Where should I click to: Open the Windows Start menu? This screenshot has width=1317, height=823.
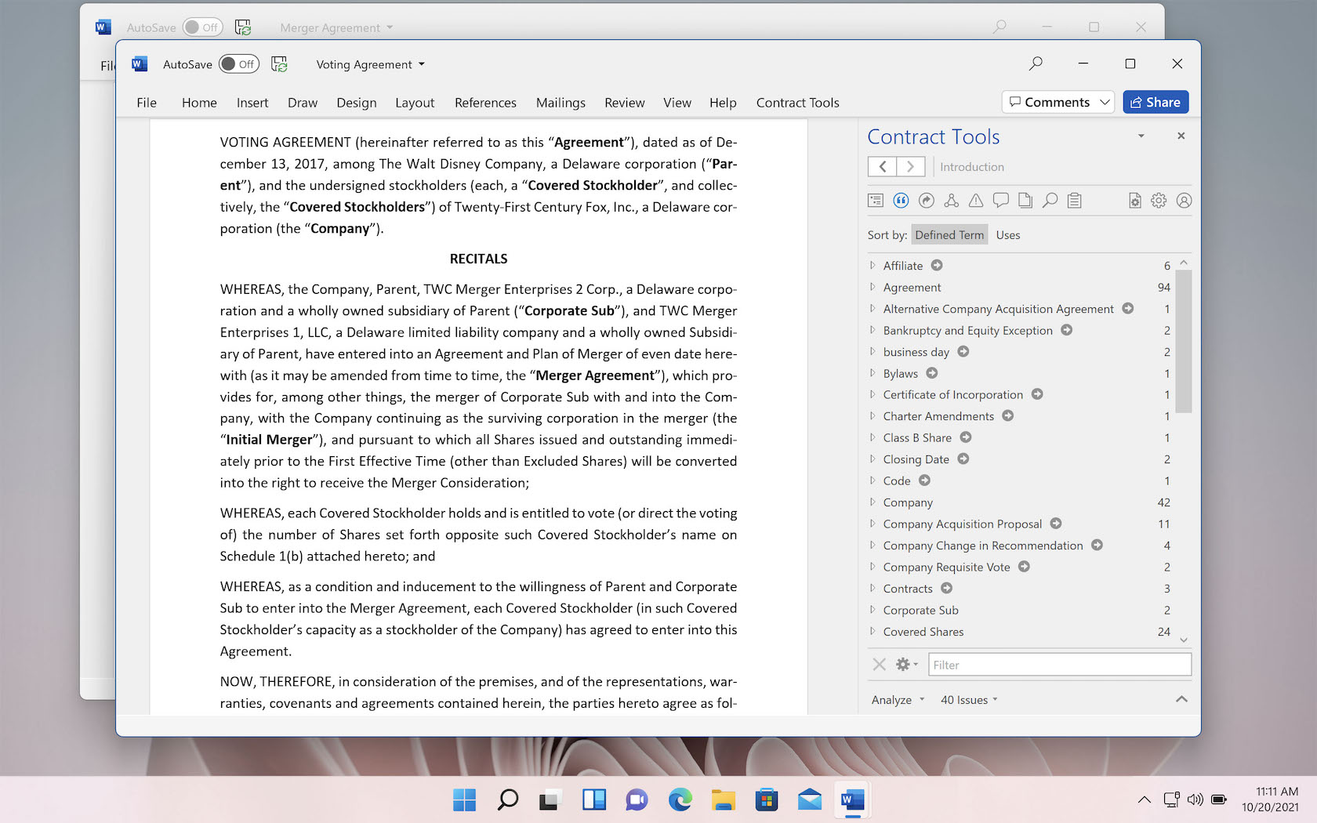[x=464, y=799]
